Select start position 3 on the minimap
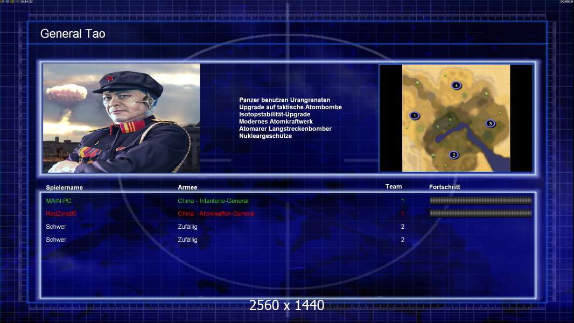 tap(491, 124)
